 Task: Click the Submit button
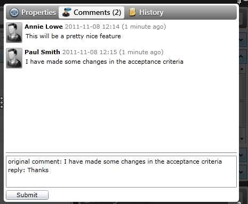click(27, 195)
